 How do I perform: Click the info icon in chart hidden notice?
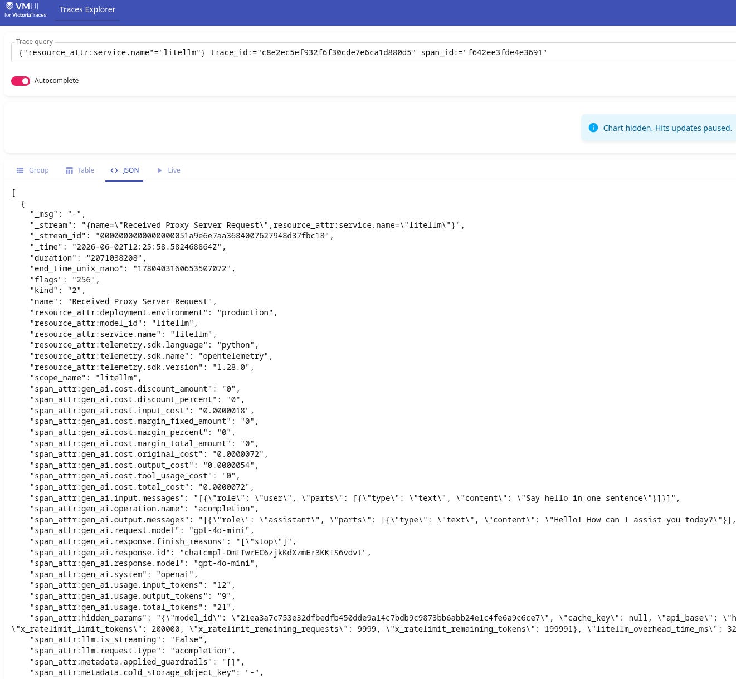coord(593,128)
